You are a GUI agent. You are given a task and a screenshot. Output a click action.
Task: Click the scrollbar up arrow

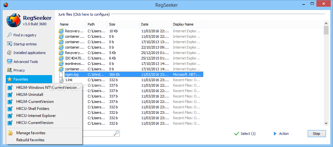pyautogui.click(x=326, y=23)
